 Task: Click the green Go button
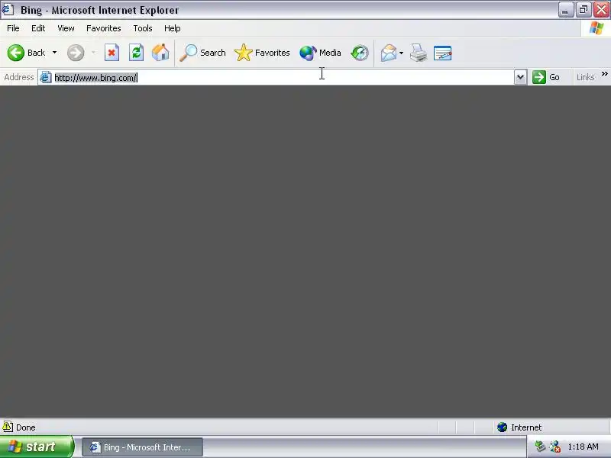click(546, 77)
